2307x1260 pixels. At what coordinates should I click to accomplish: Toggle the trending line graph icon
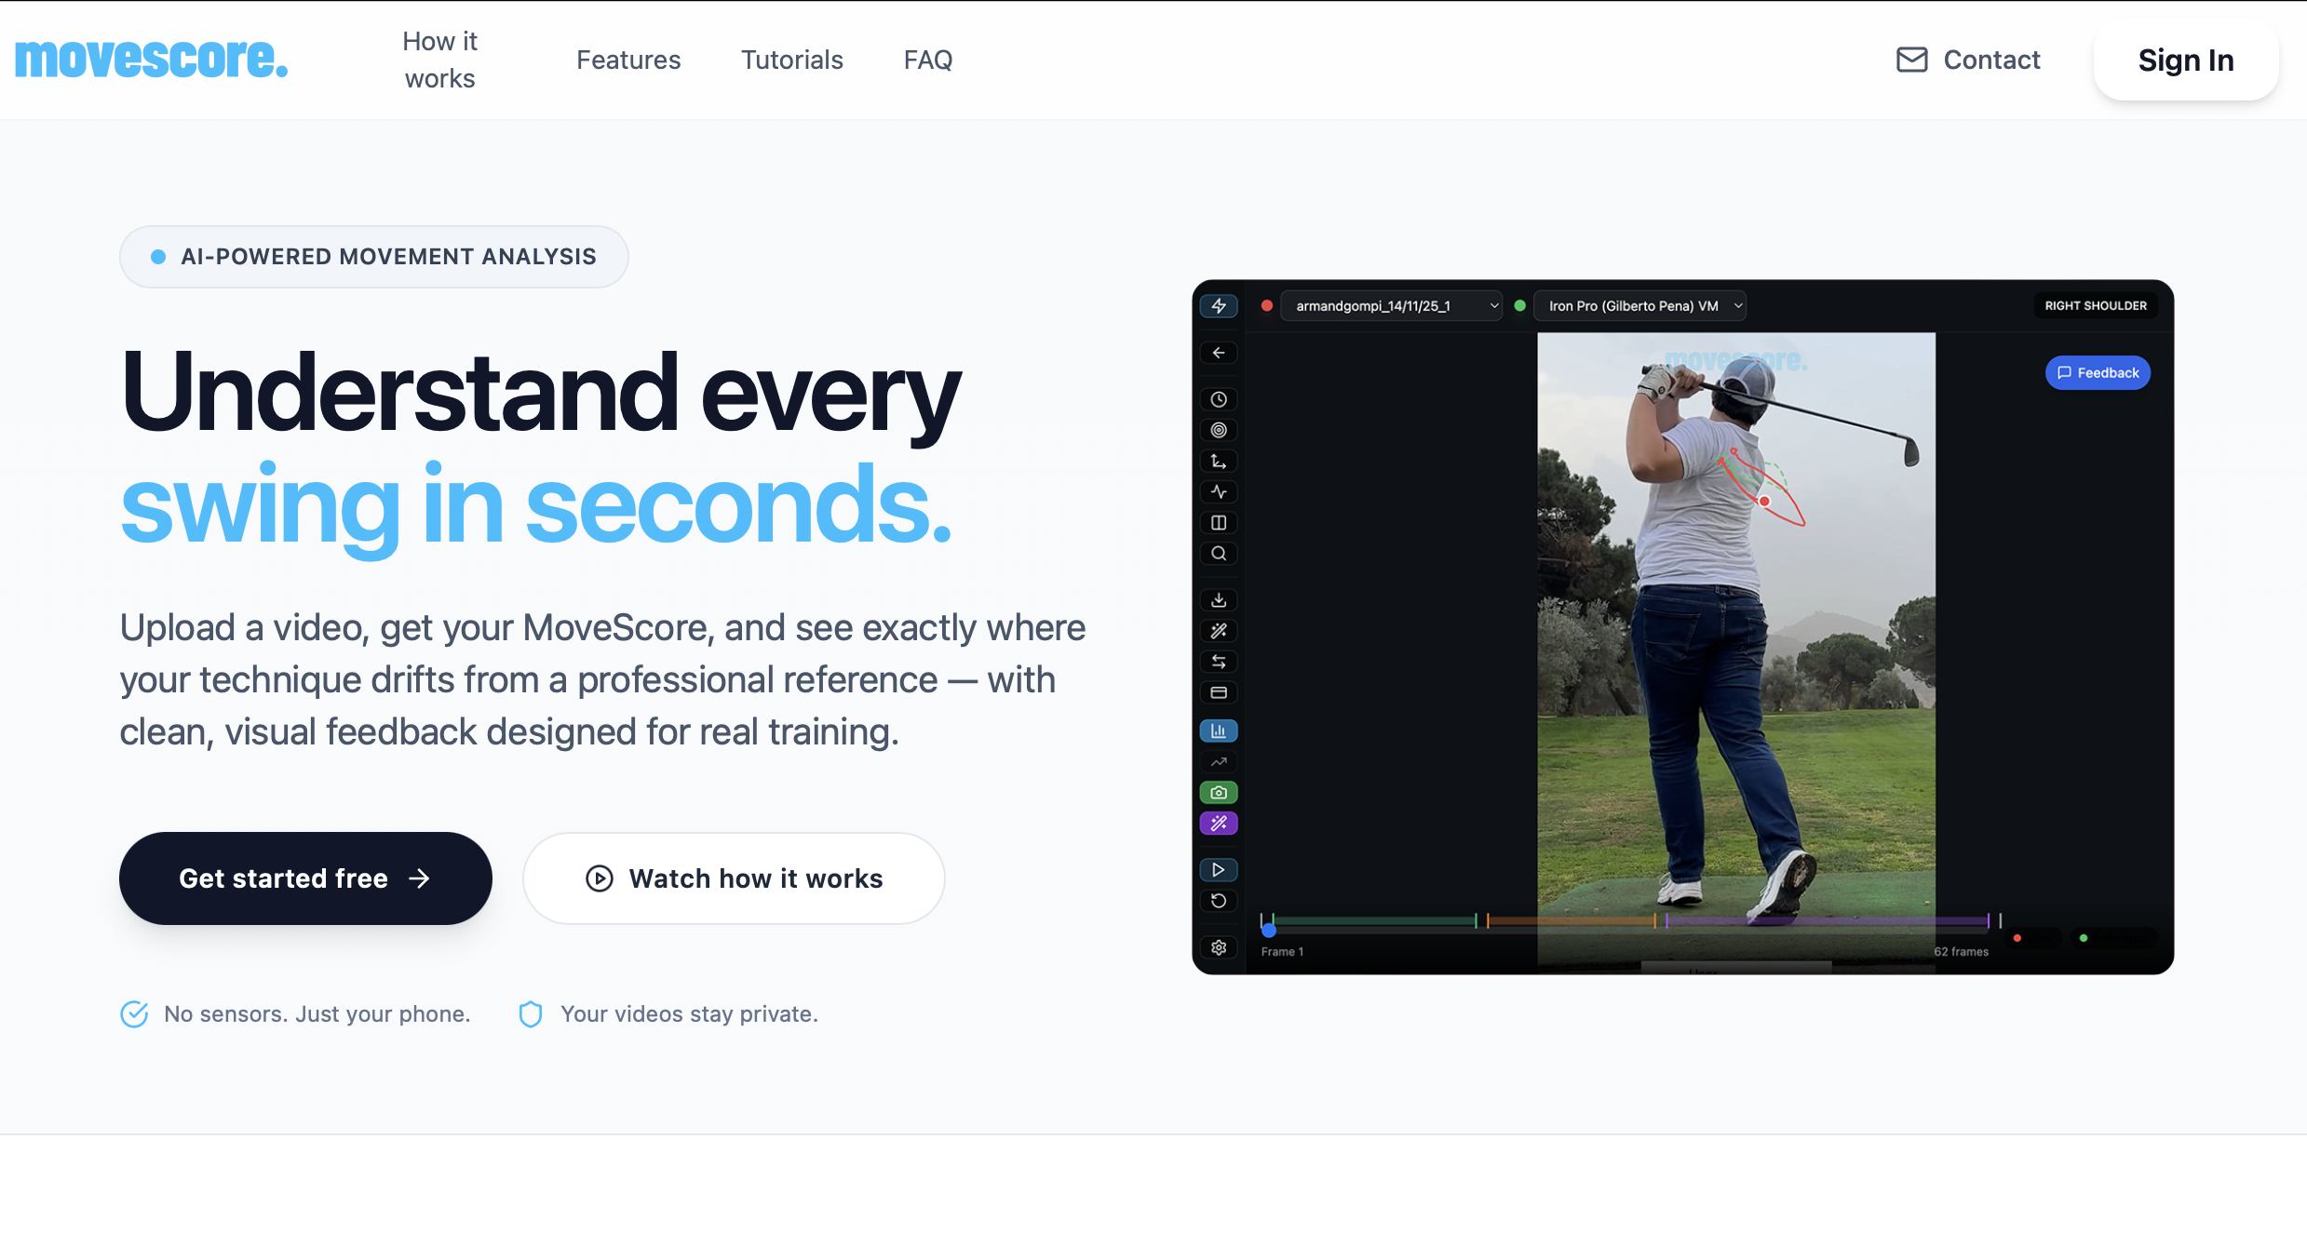pyautogui.click(x=1218, y=762)
